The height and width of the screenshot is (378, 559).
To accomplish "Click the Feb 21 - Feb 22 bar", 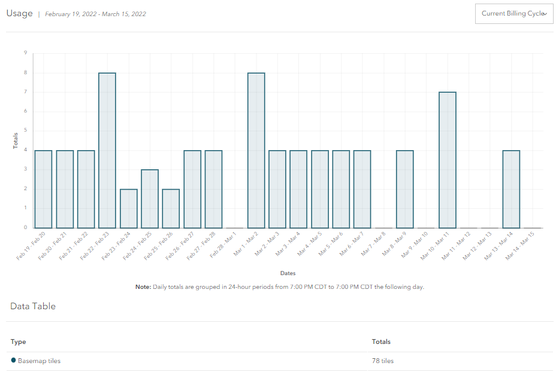I will tap(86, 189).
